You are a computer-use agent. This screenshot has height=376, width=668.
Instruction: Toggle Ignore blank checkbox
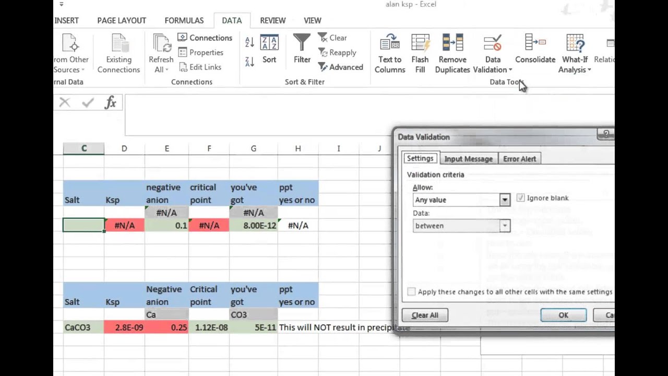[520, 198]
